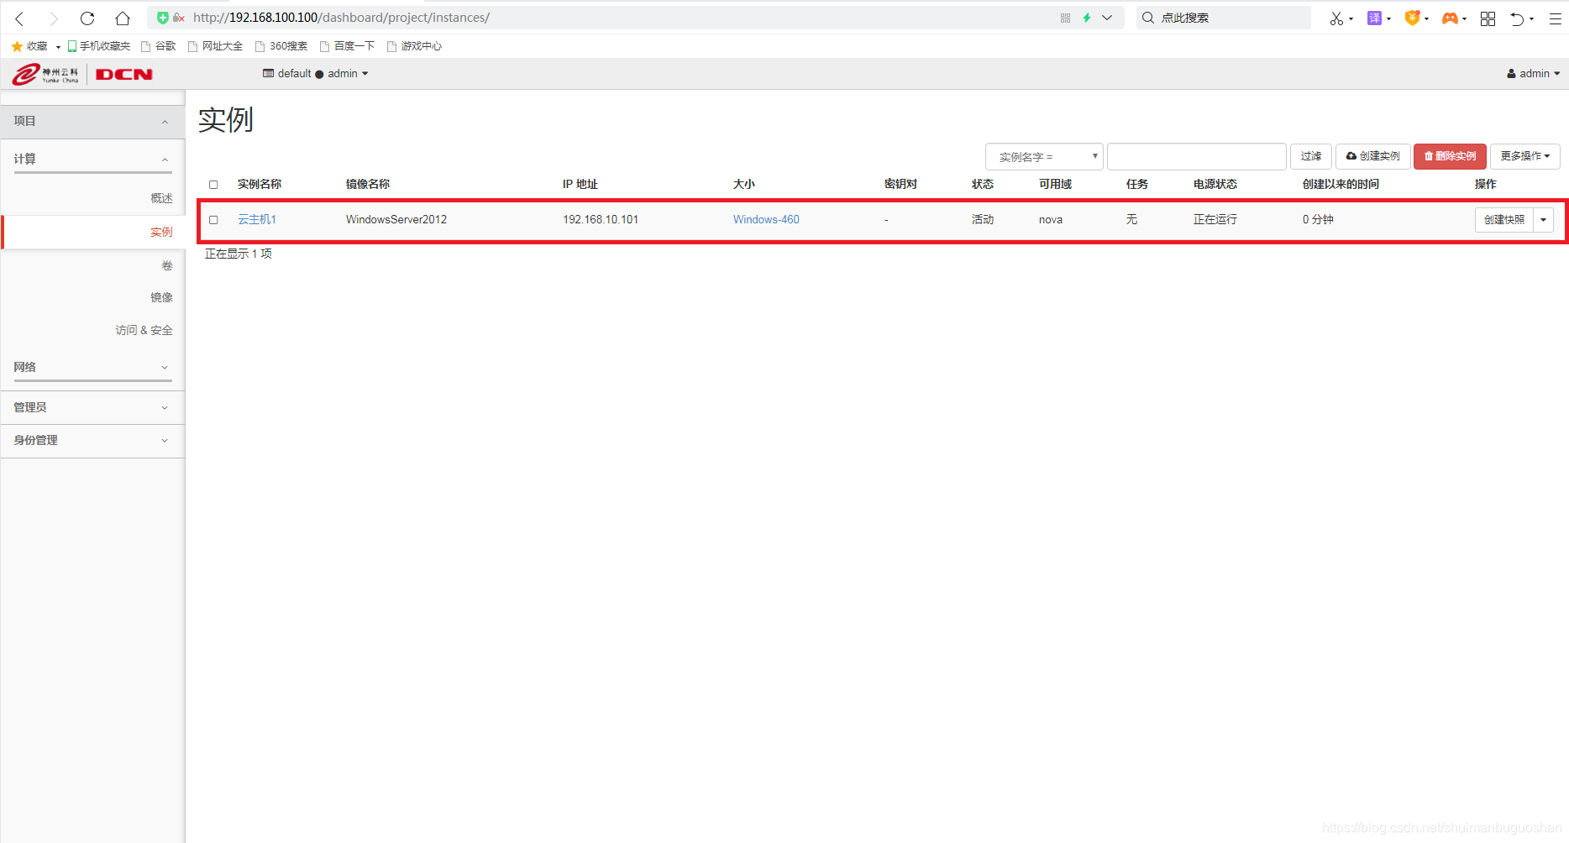The image size is (1569, 843).
Task: Open the browser hamburger menu
Action: click(x=1555, y=18)
